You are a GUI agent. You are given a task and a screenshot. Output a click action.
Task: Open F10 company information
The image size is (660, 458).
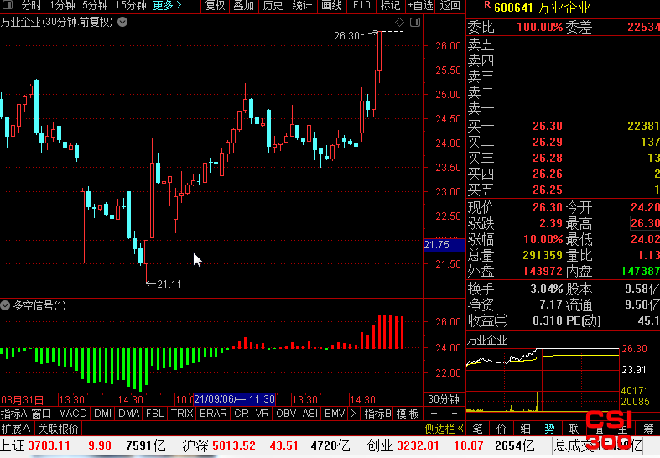tap(361, 6)
